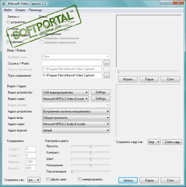The image size is (186, 187).
Task: Toggle повернуть вертикально checkbox
Action: [42, 42]
